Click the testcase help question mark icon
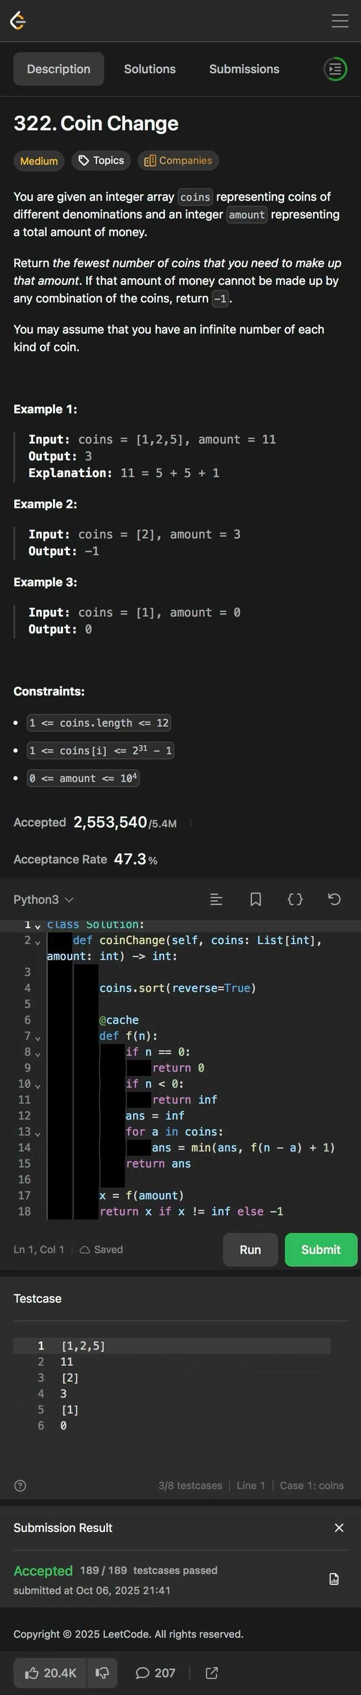Screen dimensions: 361x1695 point(20,1485)
